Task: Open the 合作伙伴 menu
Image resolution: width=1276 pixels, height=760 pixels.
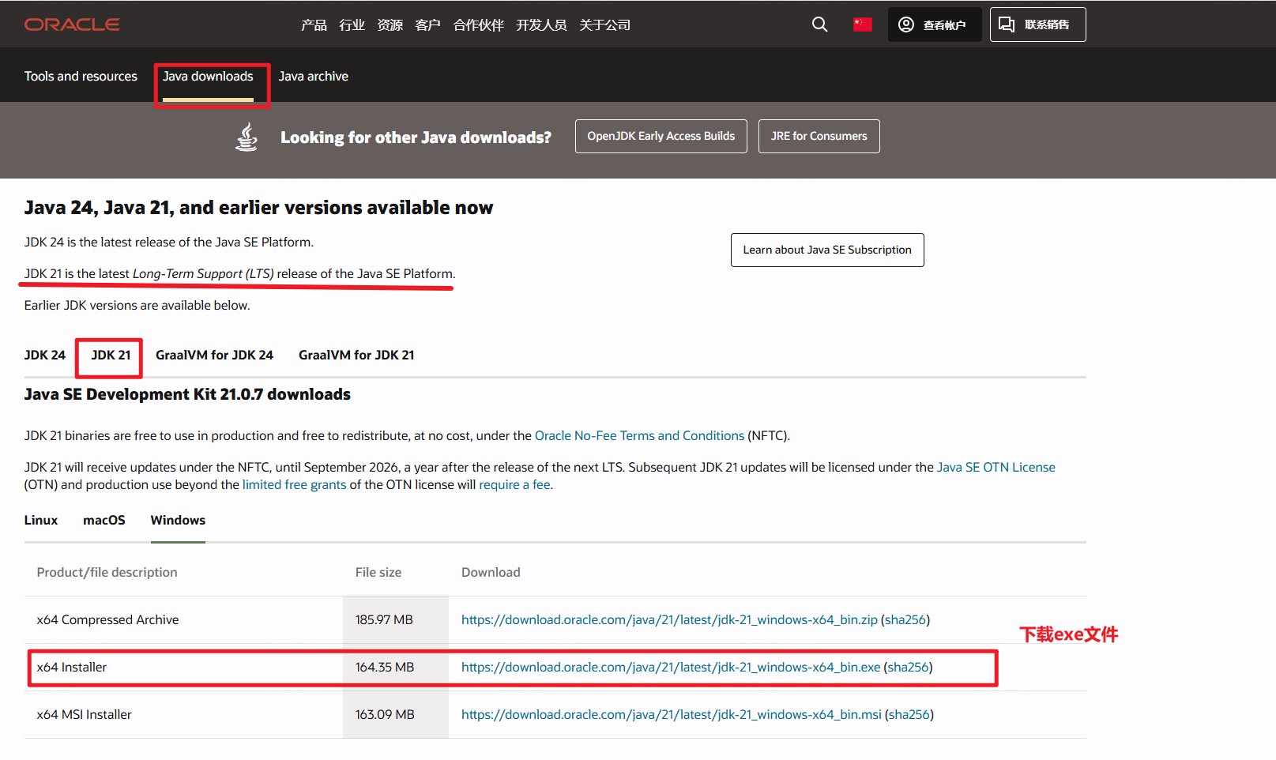Action: coord(478,25)
